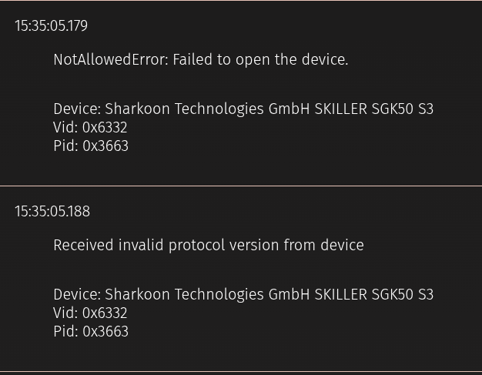Click "SKILLER SGK50 S3" in the NotAllowedError entry

coord(374,109)
